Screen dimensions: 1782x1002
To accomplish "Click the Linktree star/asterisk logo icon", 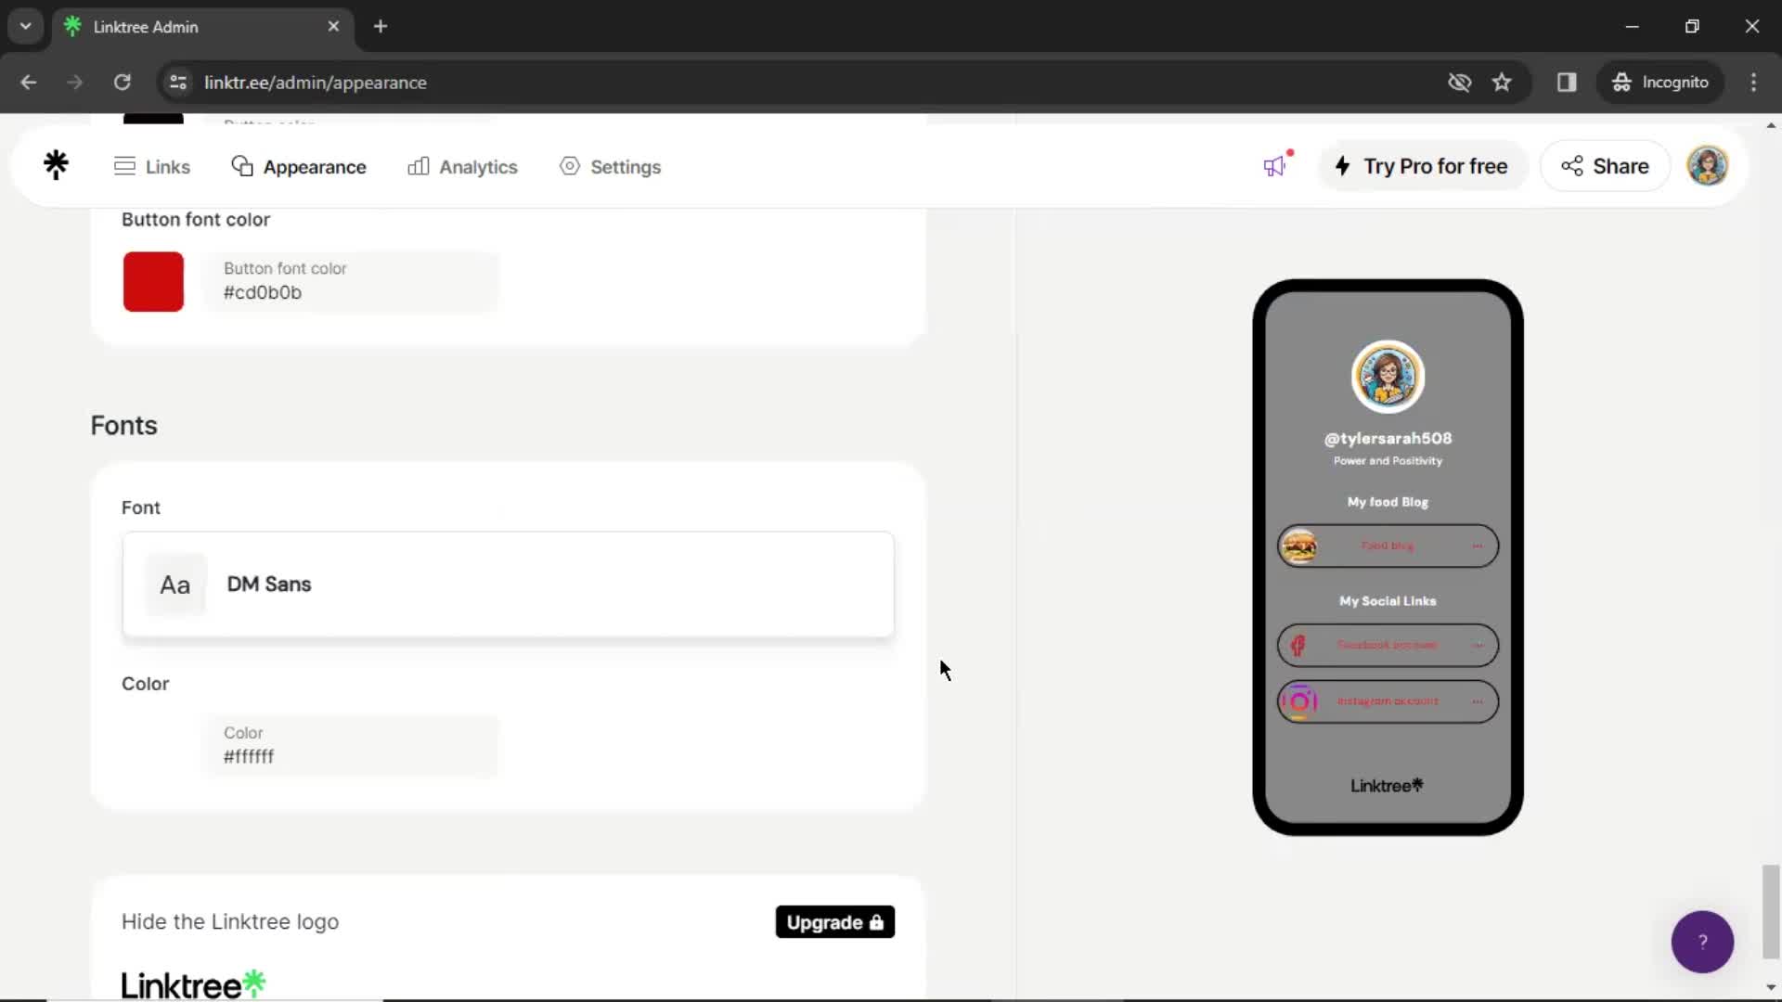I will click(55, 165).
